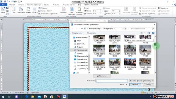
Task: Open the Page Color (Цвет страницы) menu
Action: 72,11
